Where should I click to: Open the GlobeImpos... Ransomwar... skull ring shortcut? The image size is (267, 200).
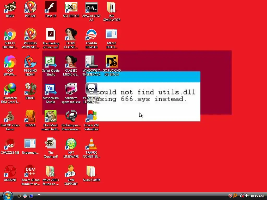tap(71, 116)
